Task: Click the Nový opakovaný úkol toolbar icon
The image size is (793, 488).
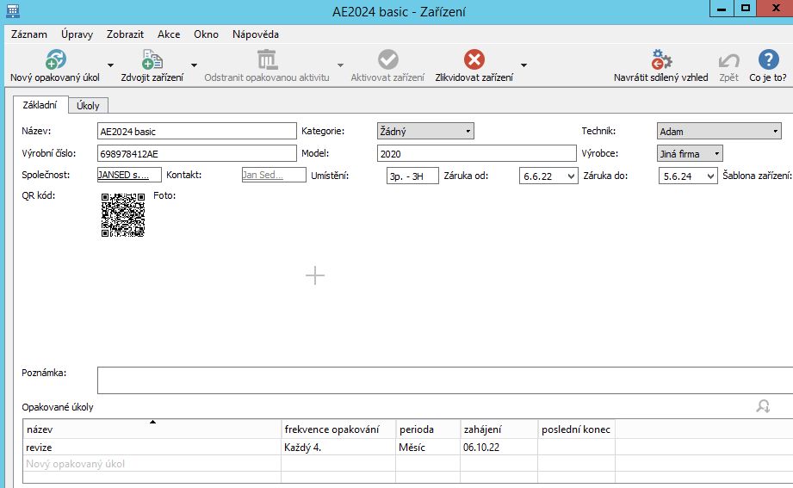Action: tap(55, 59)
